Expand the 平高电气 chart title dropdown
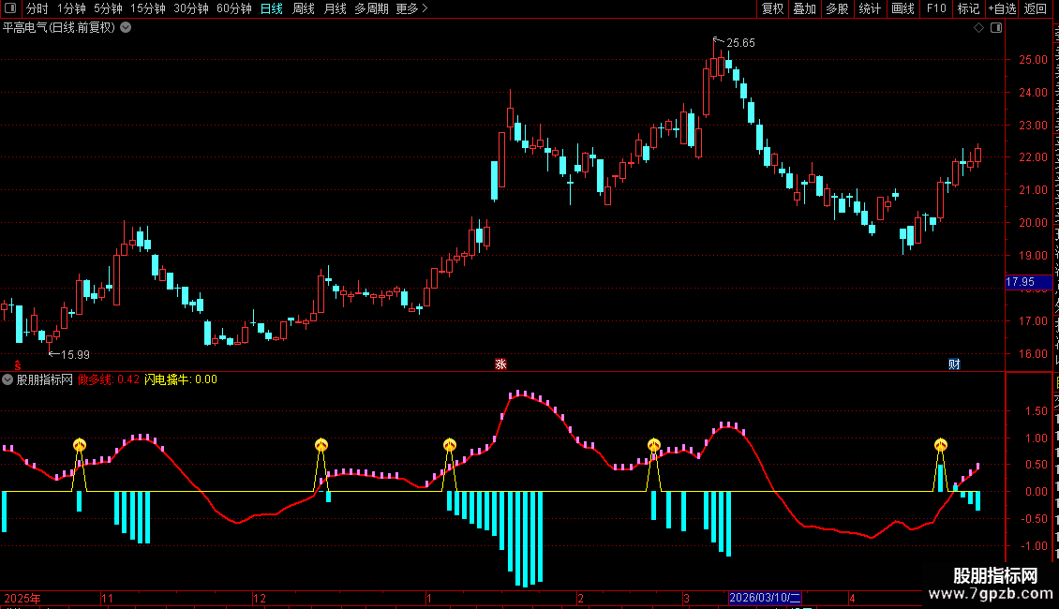Image resolution: width=1059 pixels, height=609 pixels. (126, 28)
